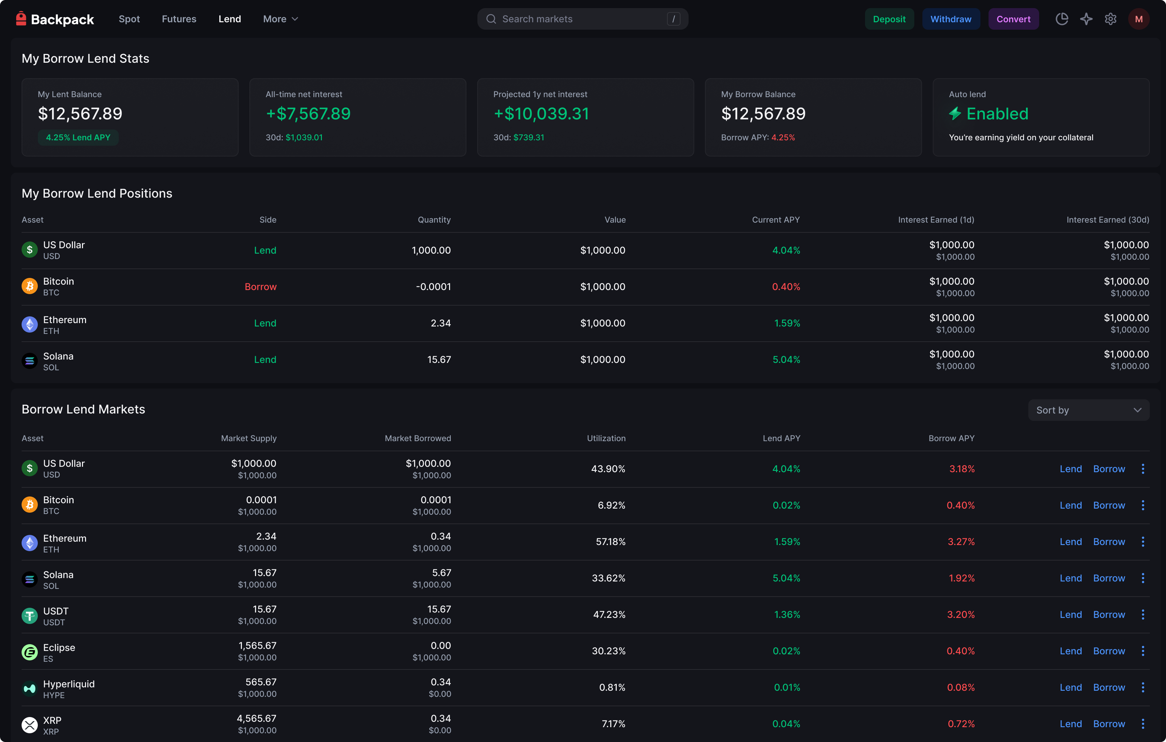Click Borrow for Solana market
Viewport: 1166px width, 742px height.
1109,578
